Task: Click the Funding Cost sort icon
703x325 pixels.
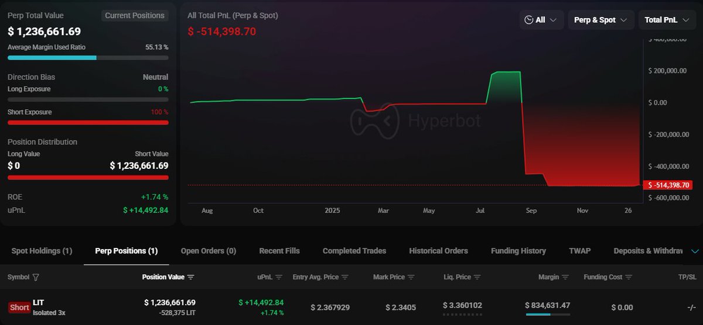Action: [629, 277]
